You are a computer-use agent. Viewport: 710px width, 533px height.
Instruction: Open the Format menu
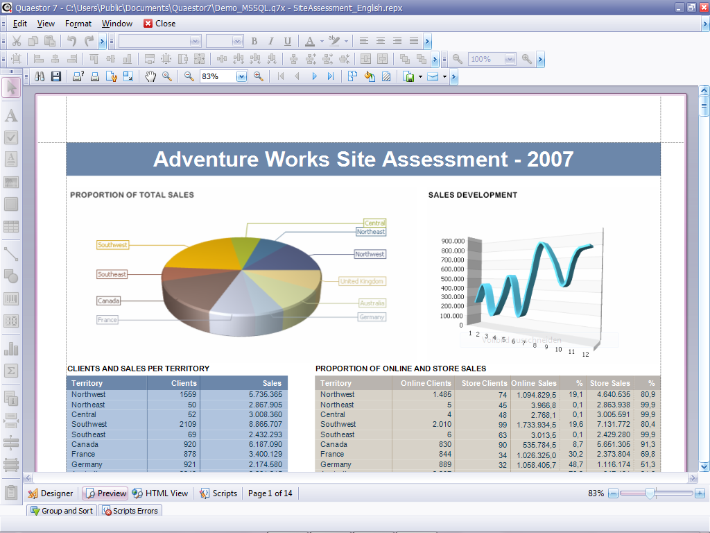78,24
